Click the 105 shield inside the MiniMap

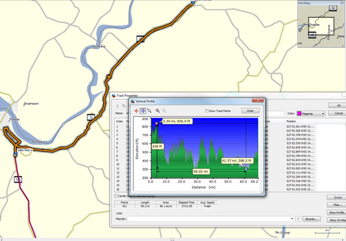click(312, 35)
